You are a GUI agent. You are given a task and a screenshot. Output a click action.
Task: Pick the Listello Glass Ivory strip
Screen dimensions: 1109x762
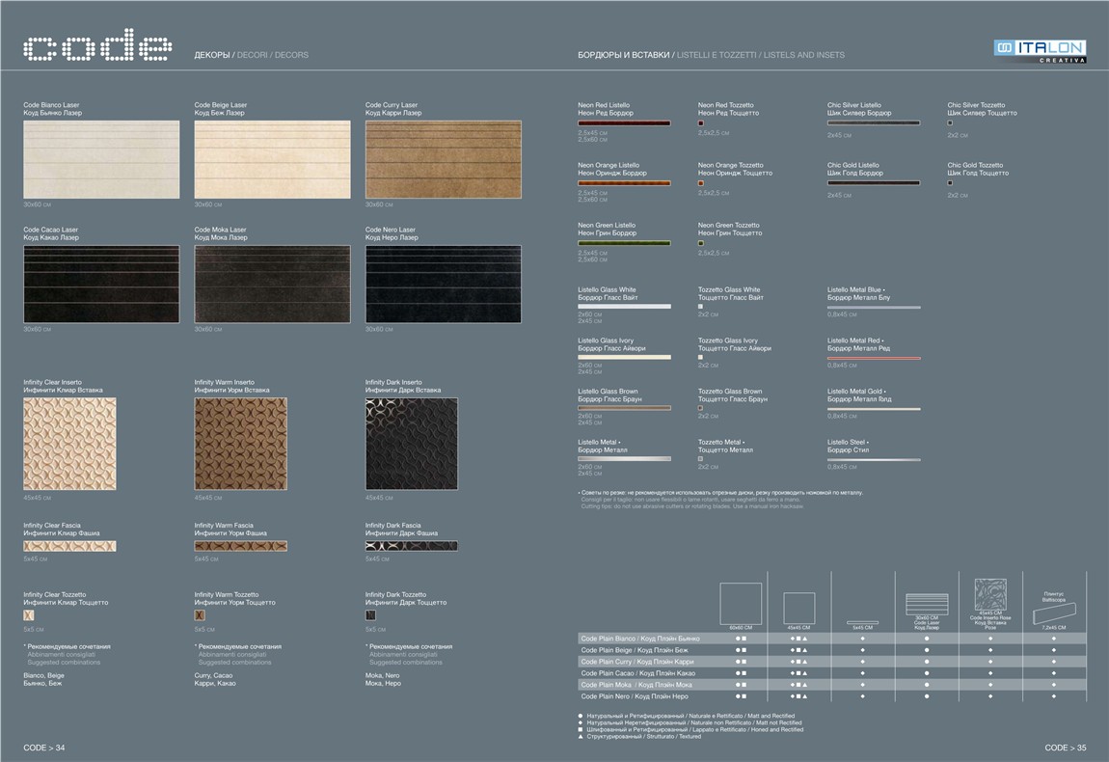[625, 357]
